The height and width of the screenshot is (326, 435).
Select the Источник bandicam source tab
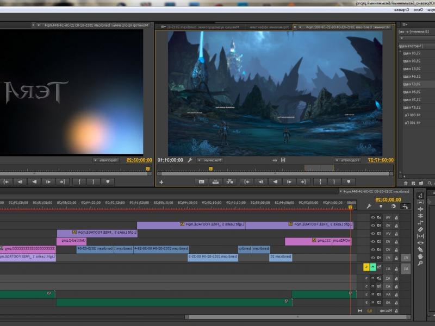coord(349,27)
